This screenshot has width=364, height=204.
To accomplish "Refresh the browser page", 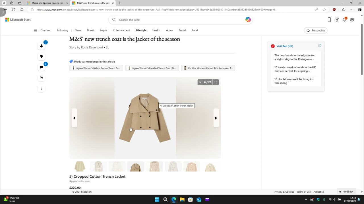I will click(x=13, y=10).
